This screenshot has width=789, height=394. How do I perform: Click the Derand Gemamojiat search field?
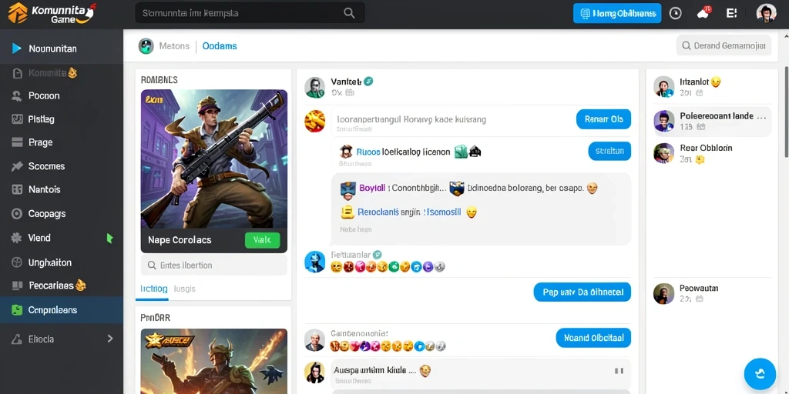[x=724, y=45]
